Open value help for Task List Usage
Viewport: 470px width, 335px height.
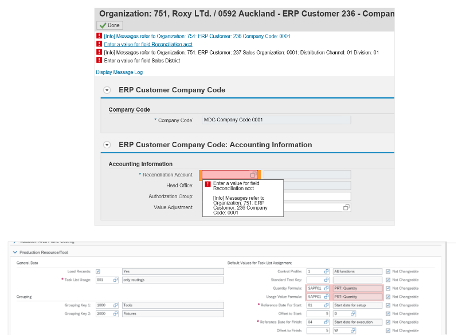115,280
